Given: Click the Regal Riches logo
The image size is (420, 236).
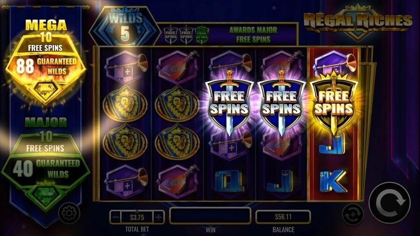Looking at the screenshot, I should click(x=358, y=21).
